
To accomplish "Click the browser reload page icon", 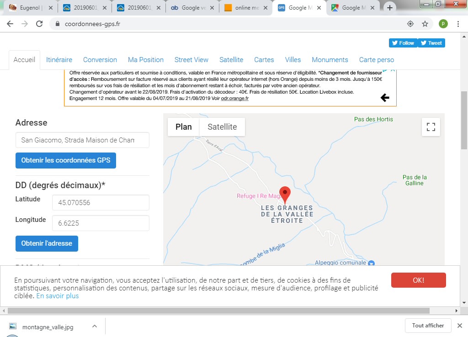I will pos(39,24).
